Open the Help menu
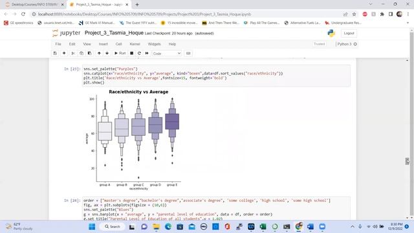 tap(172, 44)
